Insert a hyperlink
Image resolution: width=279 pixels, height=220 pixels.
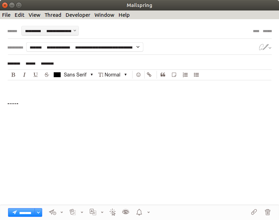coord(149,75)
